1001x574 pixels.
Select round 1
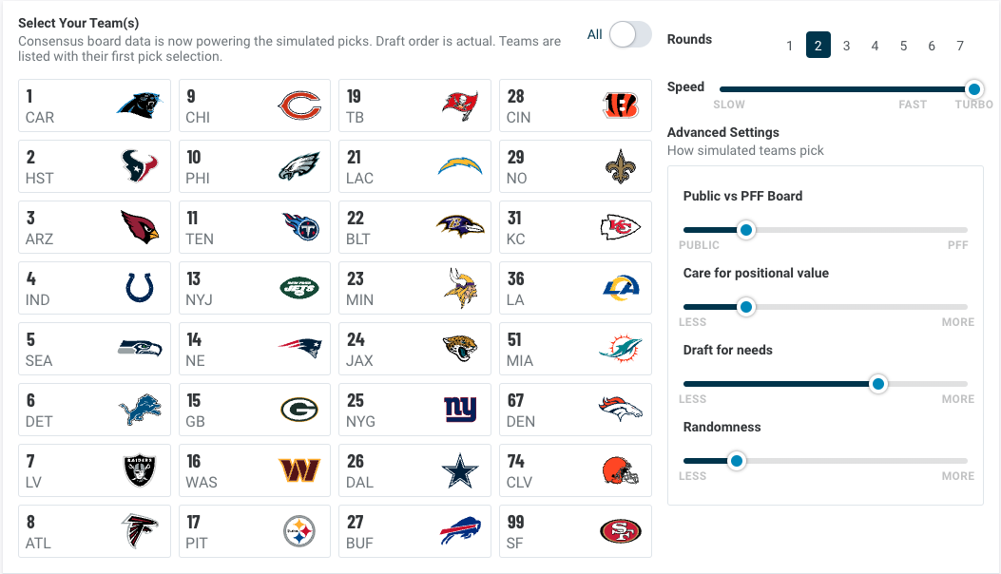tap(789, 45)
